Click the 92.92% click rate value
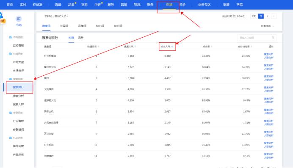Screen dimensions: 293x168 (206, 100)
